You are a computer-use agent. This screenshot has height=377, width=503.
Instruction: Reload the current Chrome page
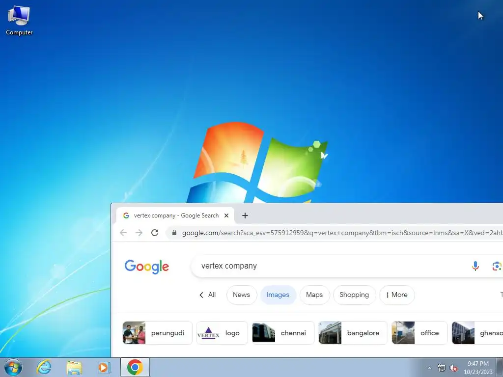point(155,233)
